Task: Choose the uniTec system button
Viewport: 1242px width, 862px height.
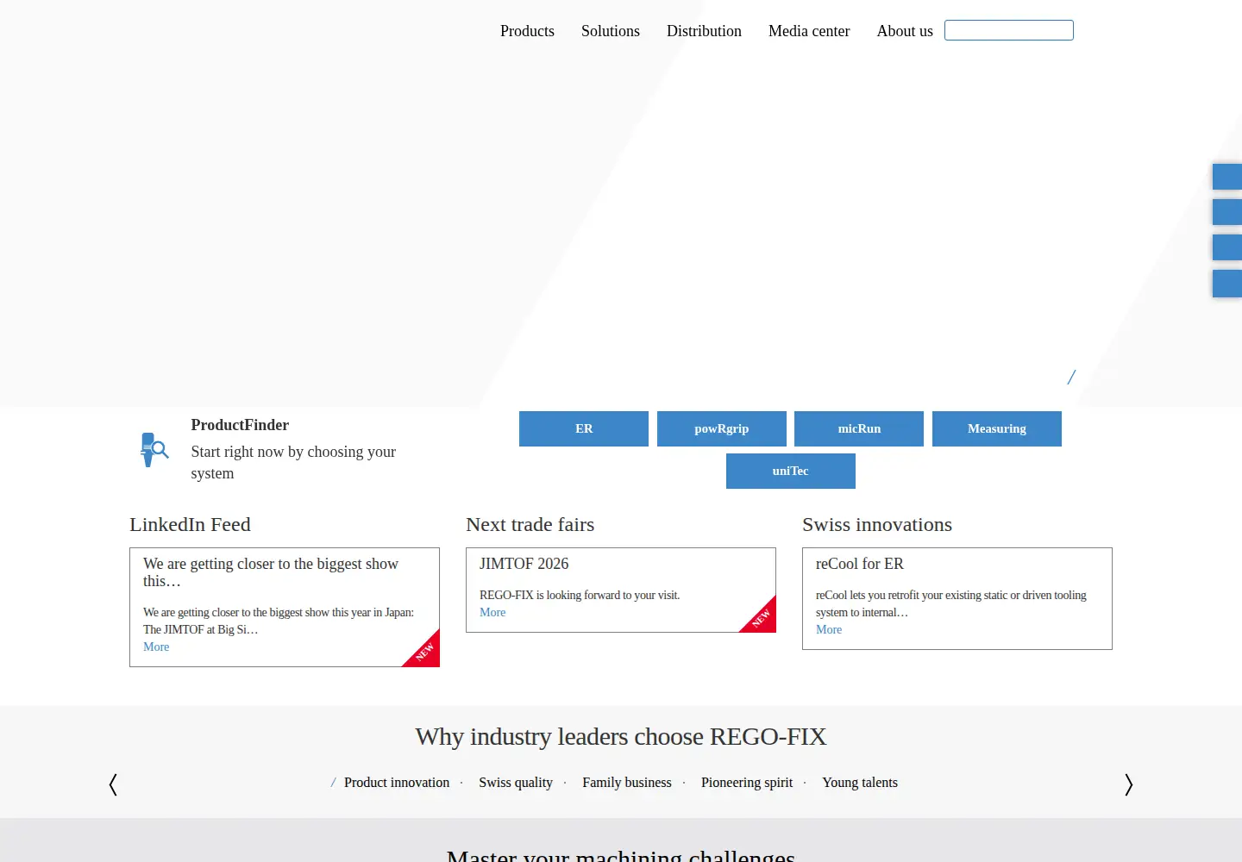Action: pyautogui.click(x=791, y=471)
